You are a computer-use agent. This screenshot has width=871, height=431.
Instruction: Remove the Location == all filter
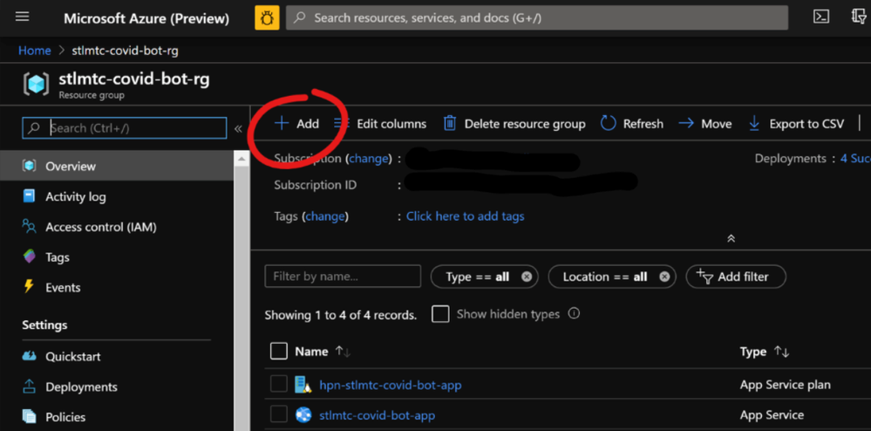[x=664, y=277]
